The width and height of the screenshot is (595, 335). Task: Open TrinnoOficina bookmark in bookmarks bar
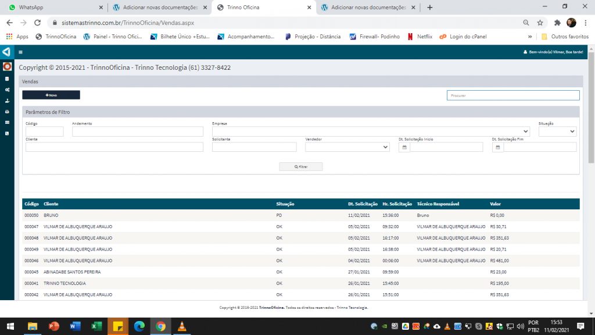point(56,37)
